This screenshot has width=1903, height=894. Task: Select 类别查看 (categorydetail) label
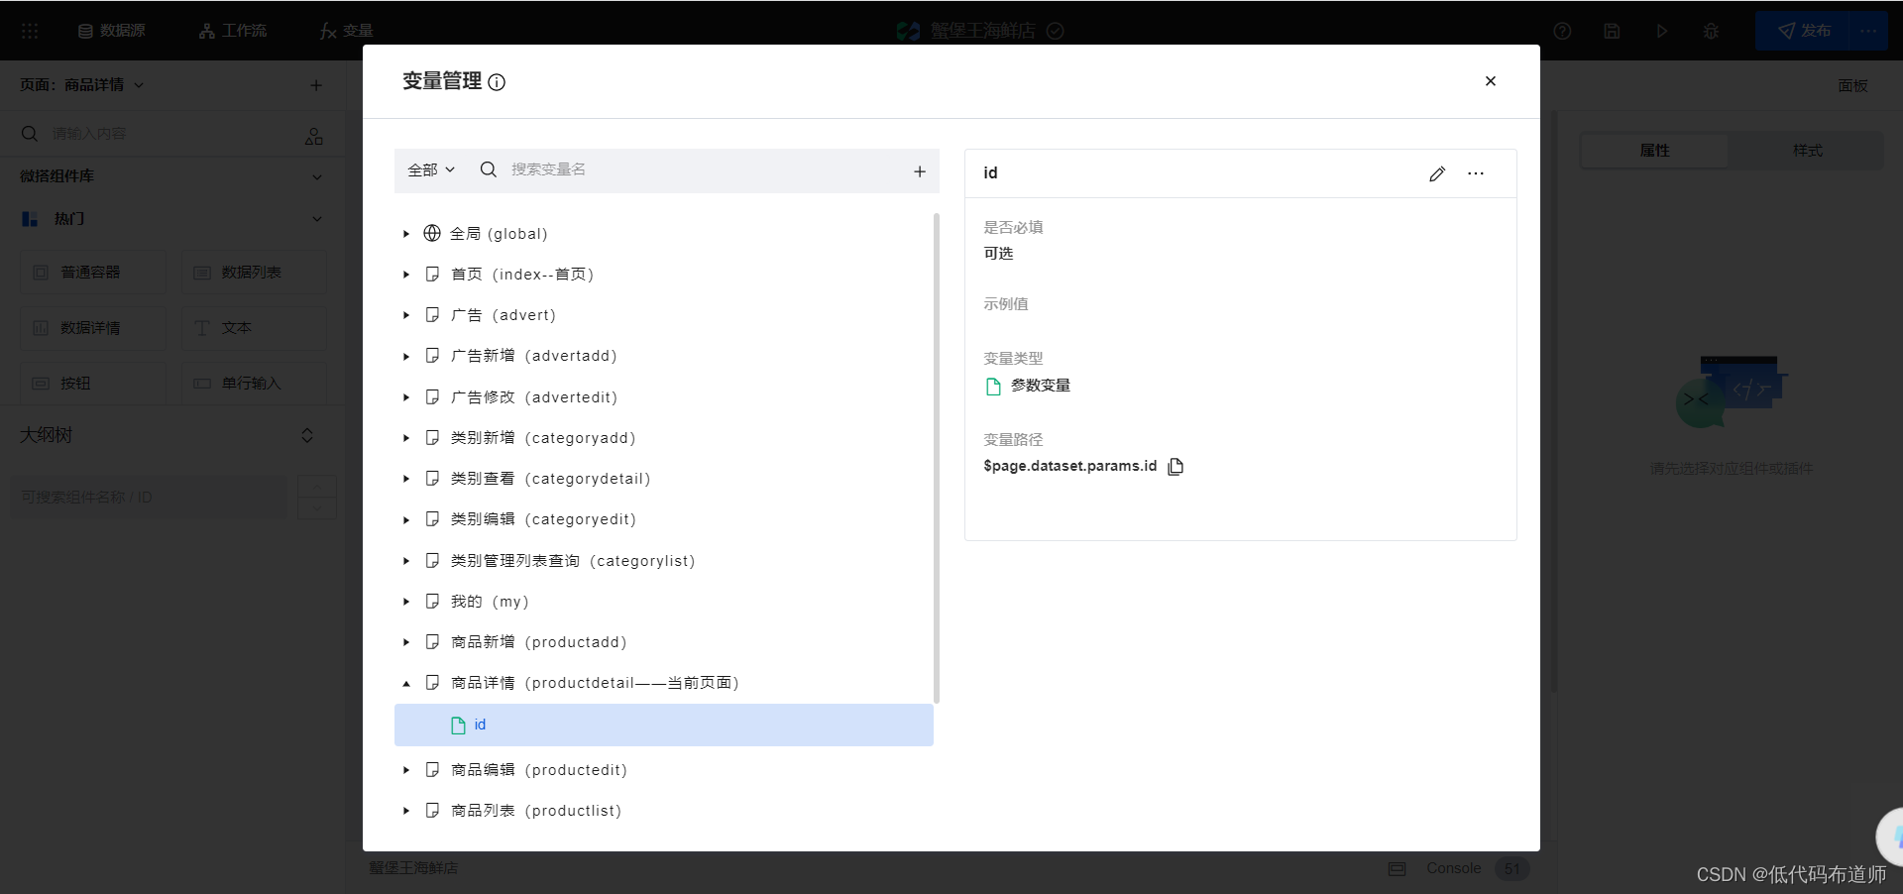(x=551, y=479)
